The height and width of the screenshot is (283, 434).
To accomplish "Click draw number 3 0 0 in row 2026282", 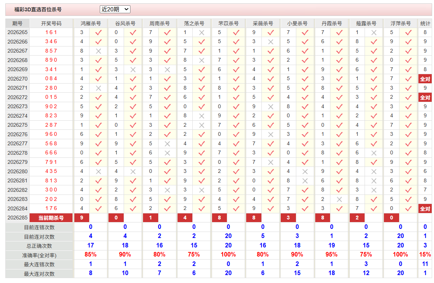I will click(x=51, y=190).
